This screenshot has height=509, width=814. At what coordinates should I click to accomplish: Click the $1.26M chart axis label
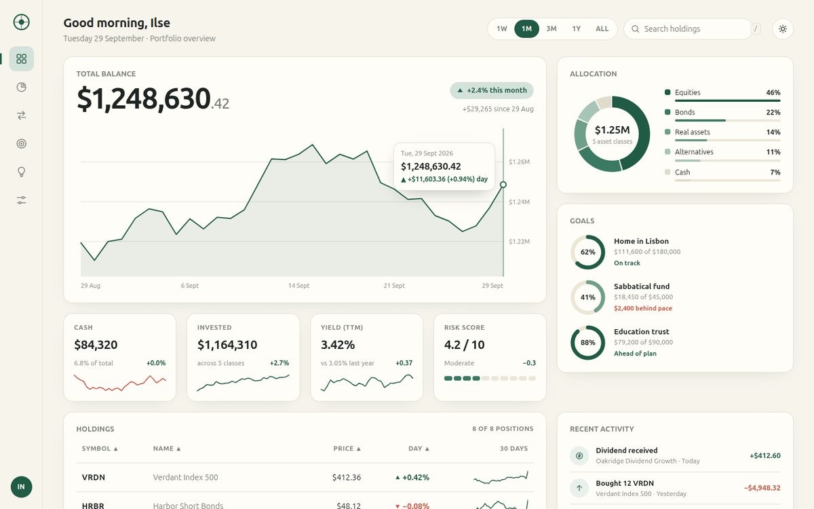(x=519, y=162)
